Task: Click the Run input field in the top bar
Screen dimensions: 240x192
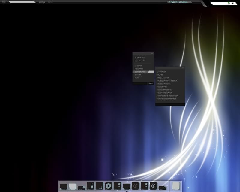Action: (x=22, y=2)
